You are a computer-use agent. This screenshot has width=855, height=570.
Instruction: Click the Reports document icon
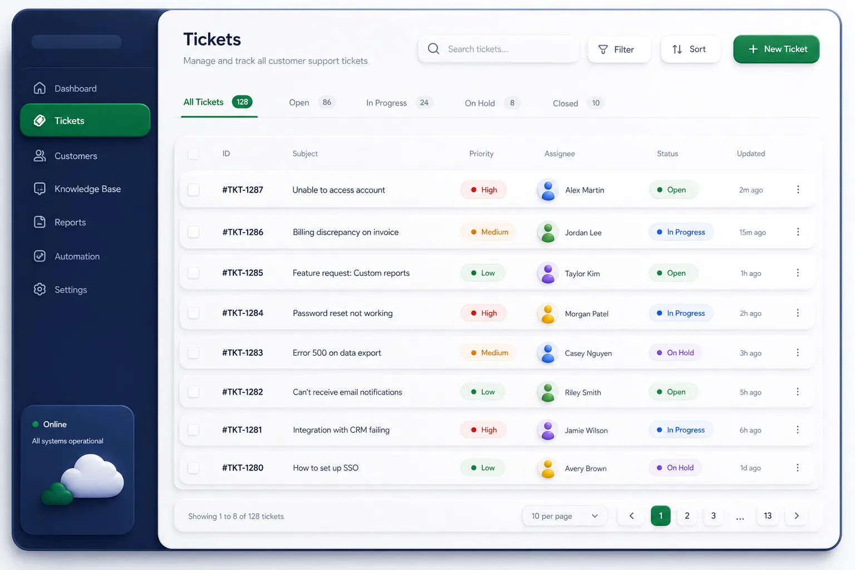pyautogui.click(x=40, y=222)
